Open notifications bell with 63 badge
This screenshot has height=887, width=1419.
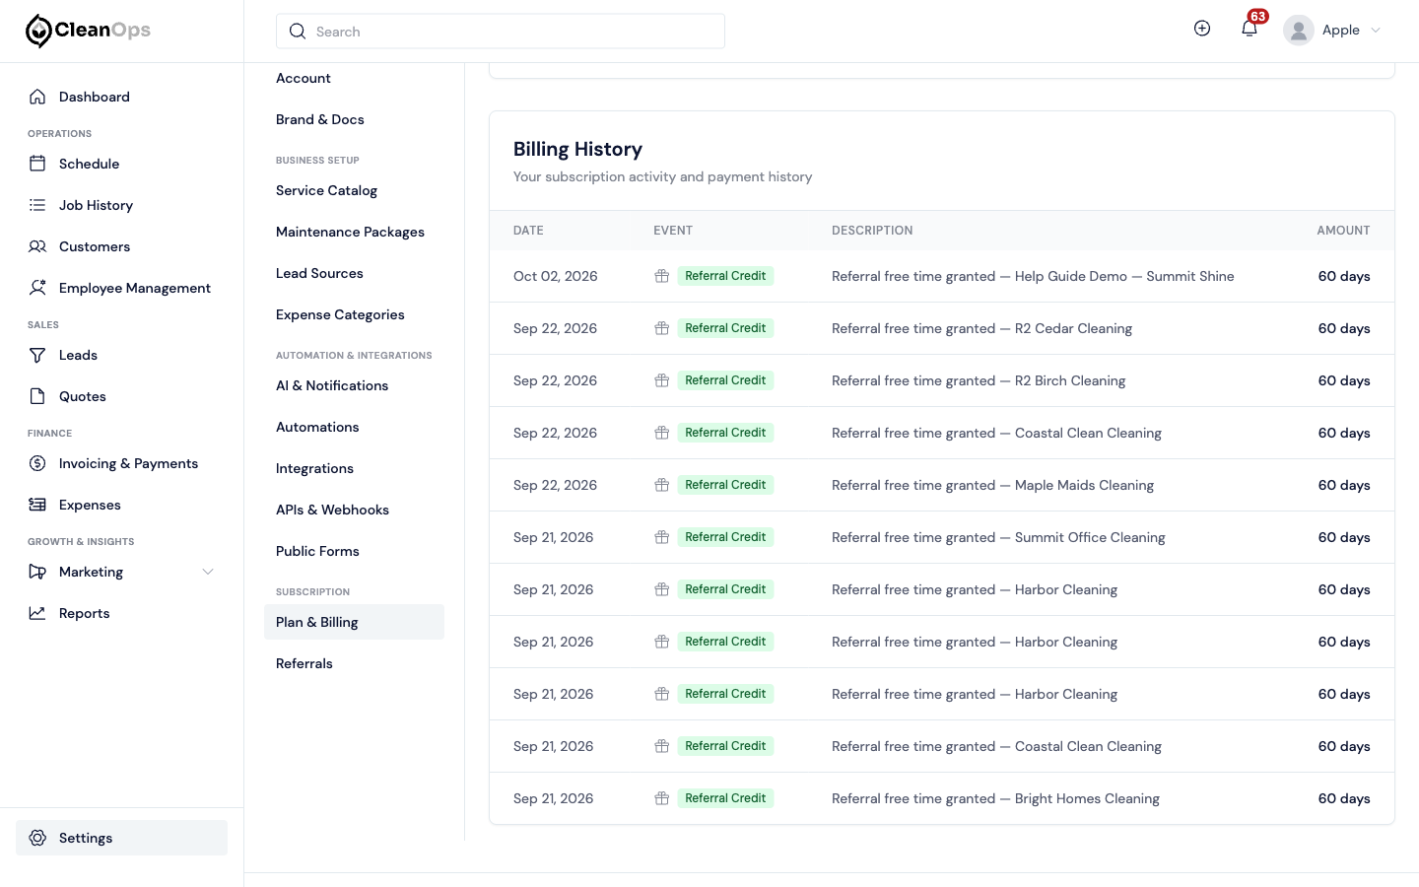point(1250,29)
